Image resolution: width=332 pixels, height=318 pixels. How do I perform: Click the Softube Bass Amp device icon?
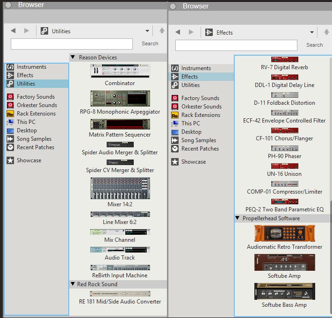284,291
